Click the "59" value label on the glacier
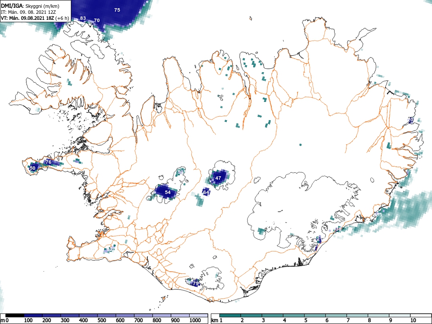The height and width of the screenshot is (324, 432). pyautogui.click(x=181, y=172)
